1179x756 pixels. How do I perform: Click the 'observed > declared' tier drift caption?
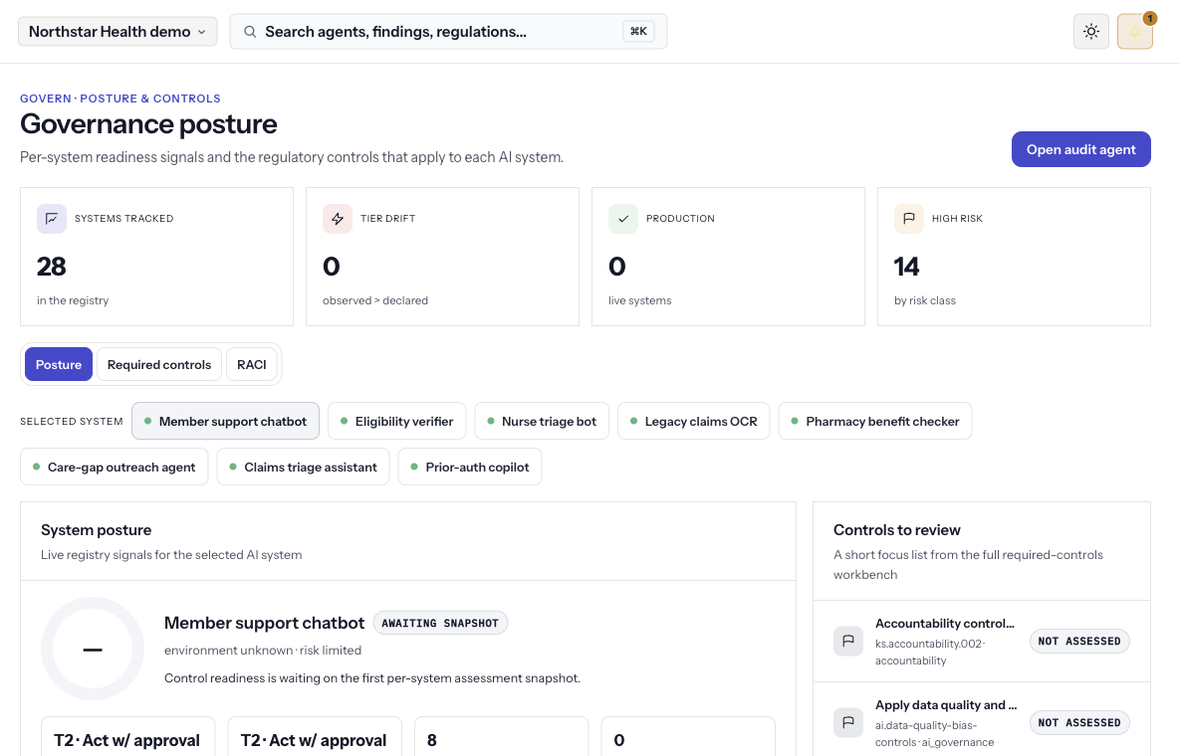[x=375, y=300]
